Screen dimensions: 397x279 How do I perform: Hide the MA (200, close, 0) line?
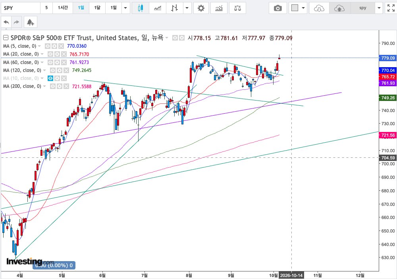(53, 86)
